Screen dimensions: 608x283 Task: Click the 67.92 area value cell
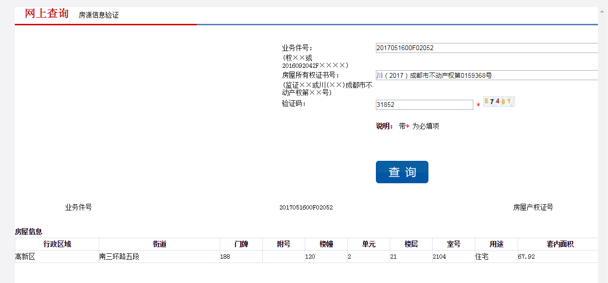point(527,257)
